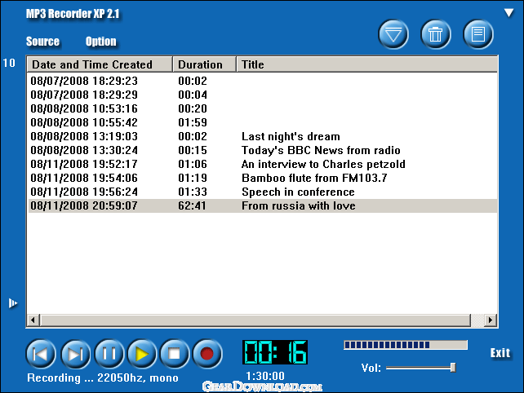Click the recording level meter bar
The image size is (524, 393).
point(406,345)
